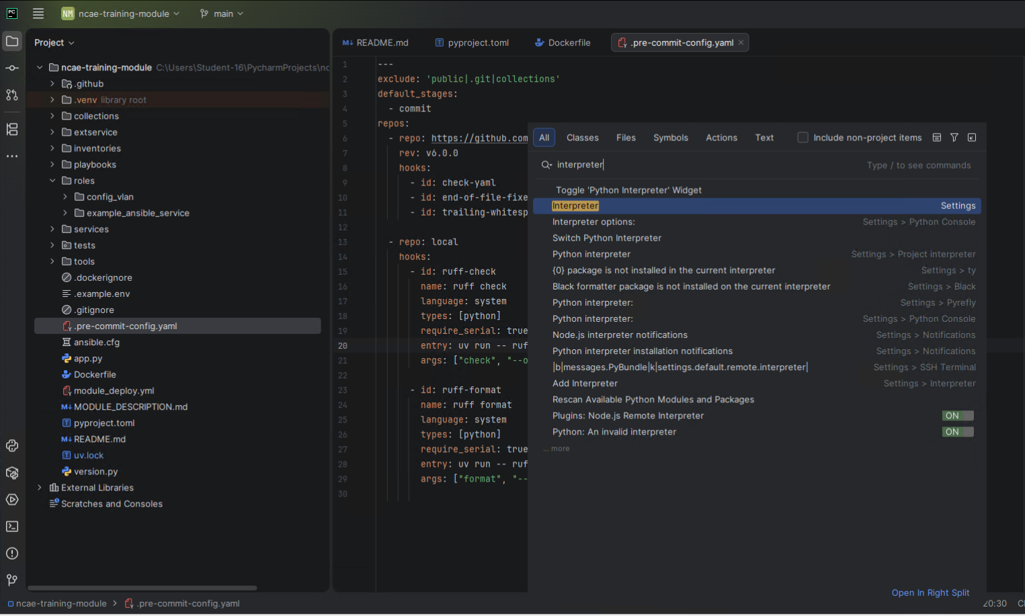Show more search results
1025x616 pixels.
tap(558, 449)
